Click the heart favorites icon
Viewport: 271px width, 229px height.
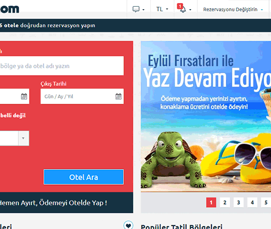click(128, 225)
